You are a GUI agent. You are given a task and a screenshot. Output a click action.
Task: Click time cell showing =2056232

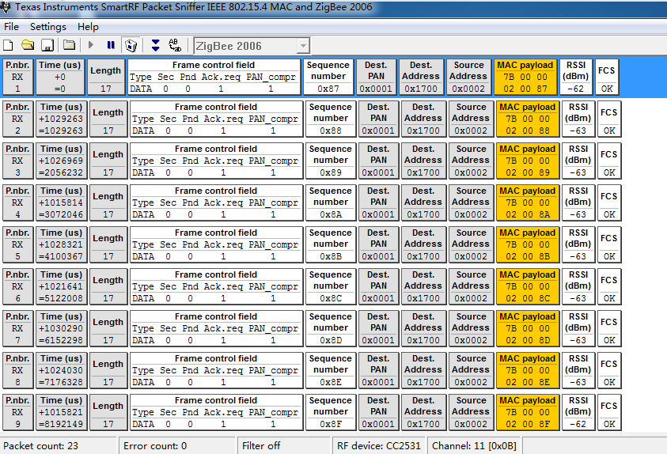[x=61, y=161]
